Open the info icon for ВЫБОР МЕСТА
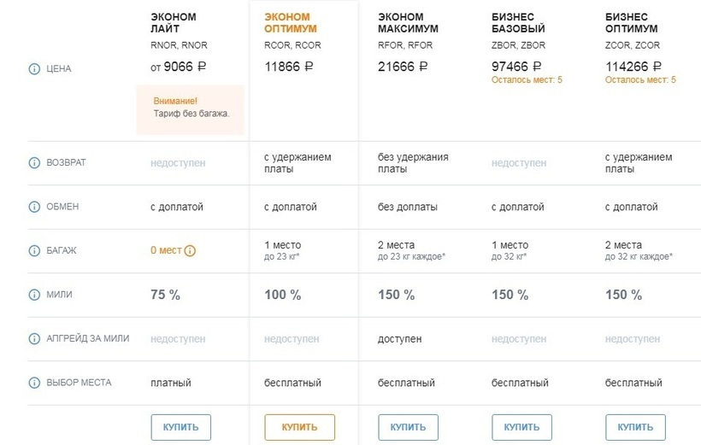 click(x=35, y=383)
